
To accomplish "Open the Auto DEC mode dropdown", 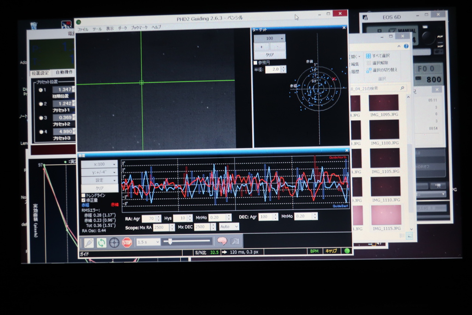I will point(229,226).
